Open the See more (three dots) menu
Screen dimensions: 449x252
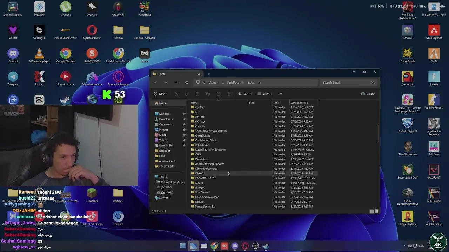pyautogui.click(x=280, y=94)
